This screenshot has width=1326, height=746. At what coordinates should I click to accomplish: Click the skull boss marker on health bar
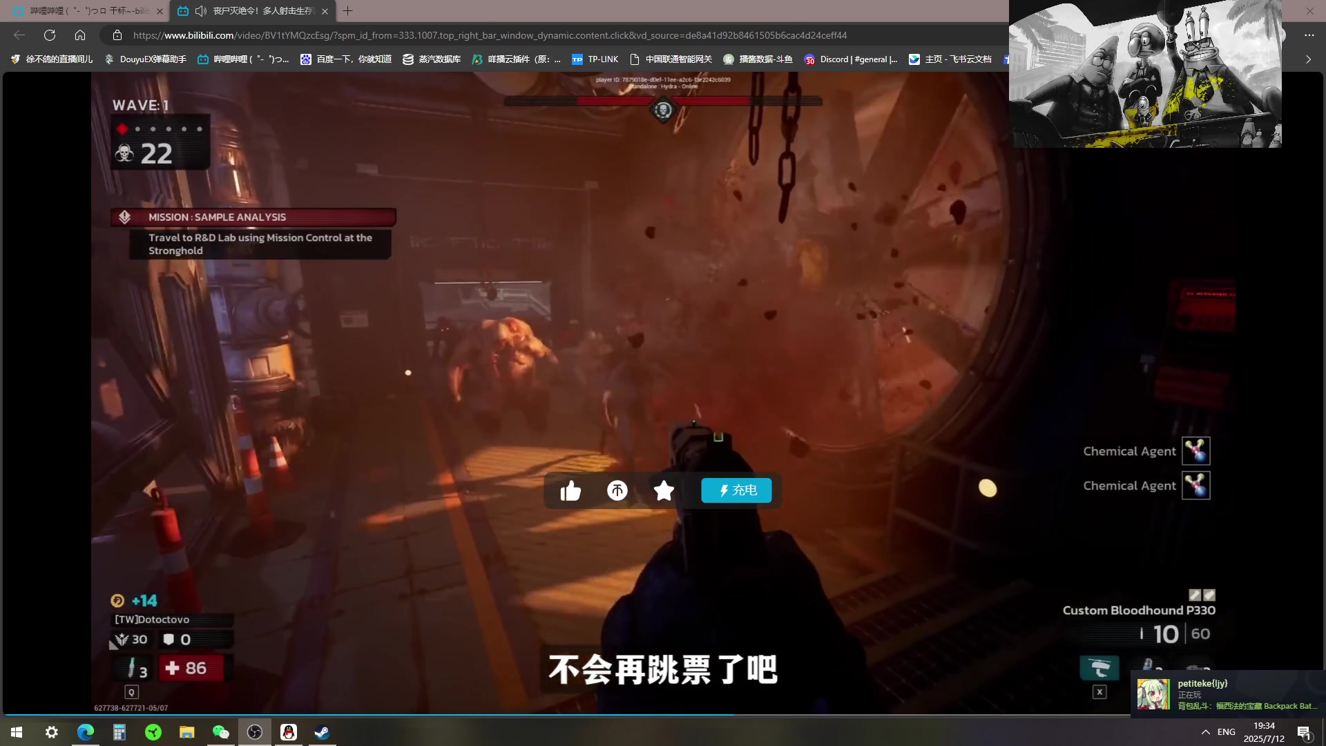(663, 110)
